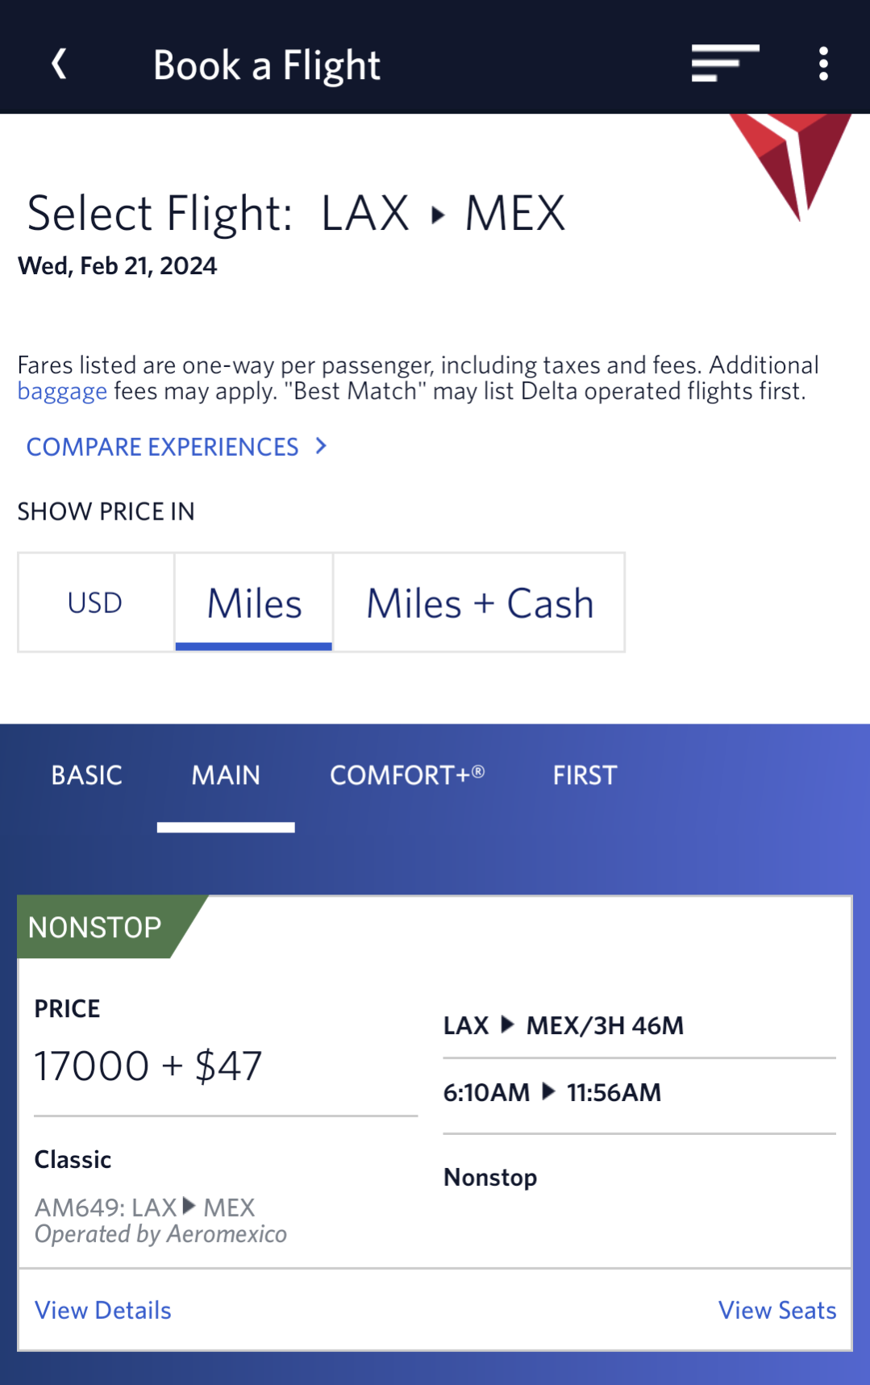Tap the Book a Flight title

pyautogui.click(x=267, y=65)
